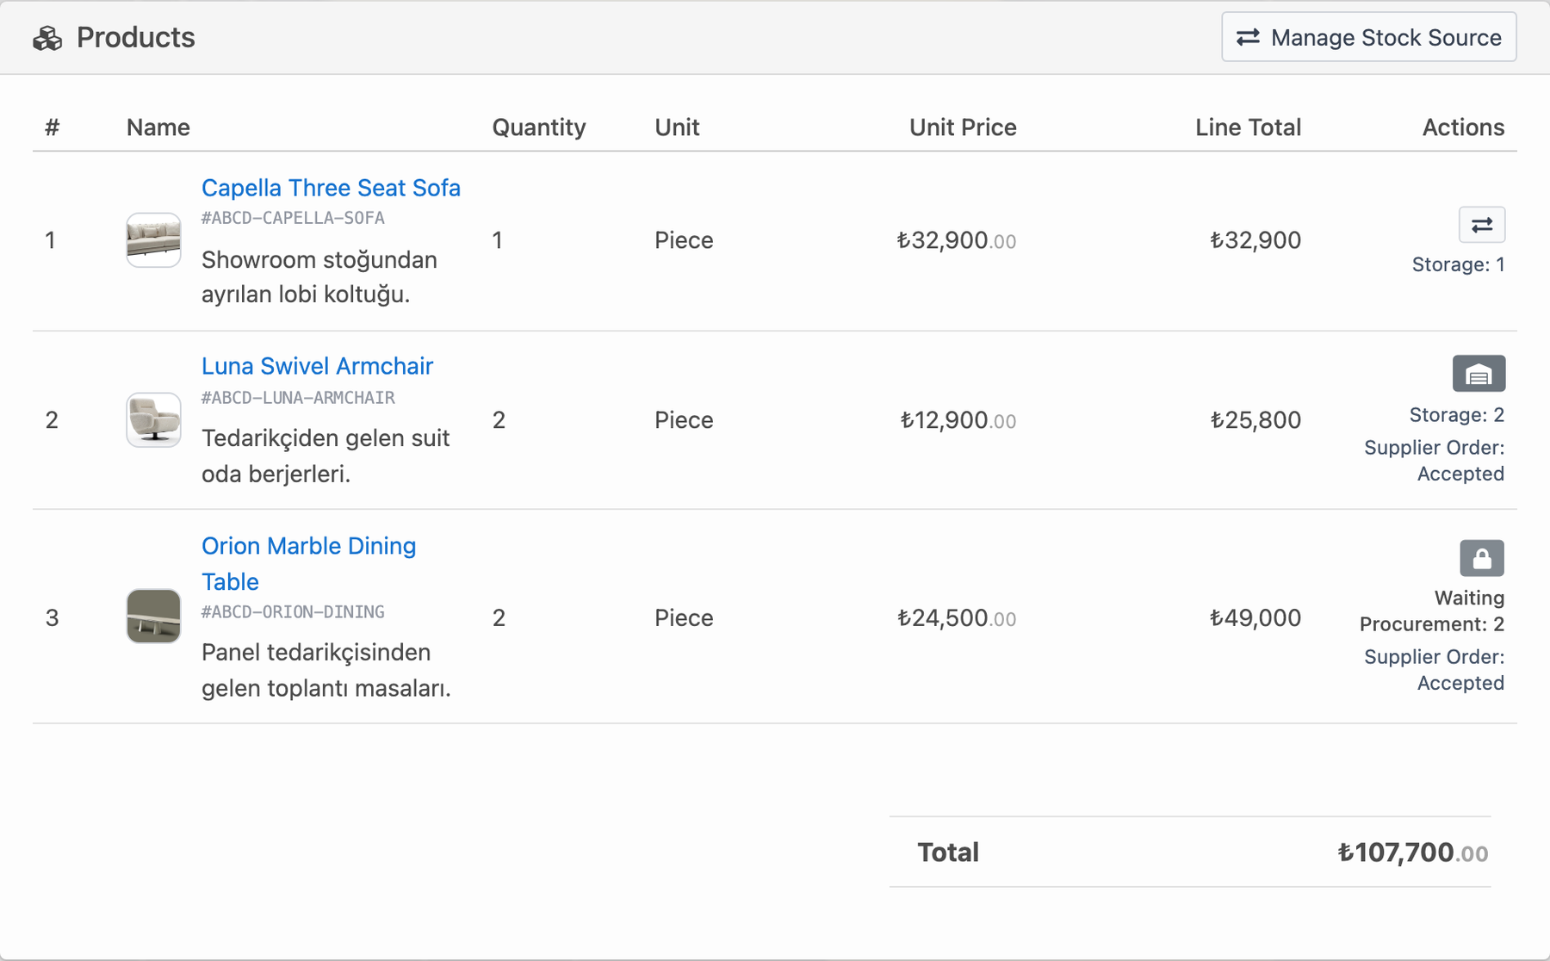Viewport: 1550px width, 961px height.
Task: Click the Unit column header
Action: point(677,127)
